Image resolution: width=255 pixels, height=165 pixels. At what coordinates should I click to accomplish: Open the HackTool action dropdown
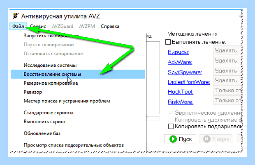point(228,90)
